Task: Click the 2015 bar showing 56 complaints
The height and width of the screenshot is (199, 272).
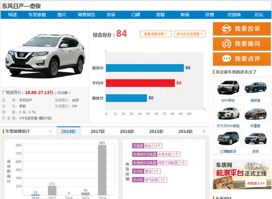Action: [85, 194]
